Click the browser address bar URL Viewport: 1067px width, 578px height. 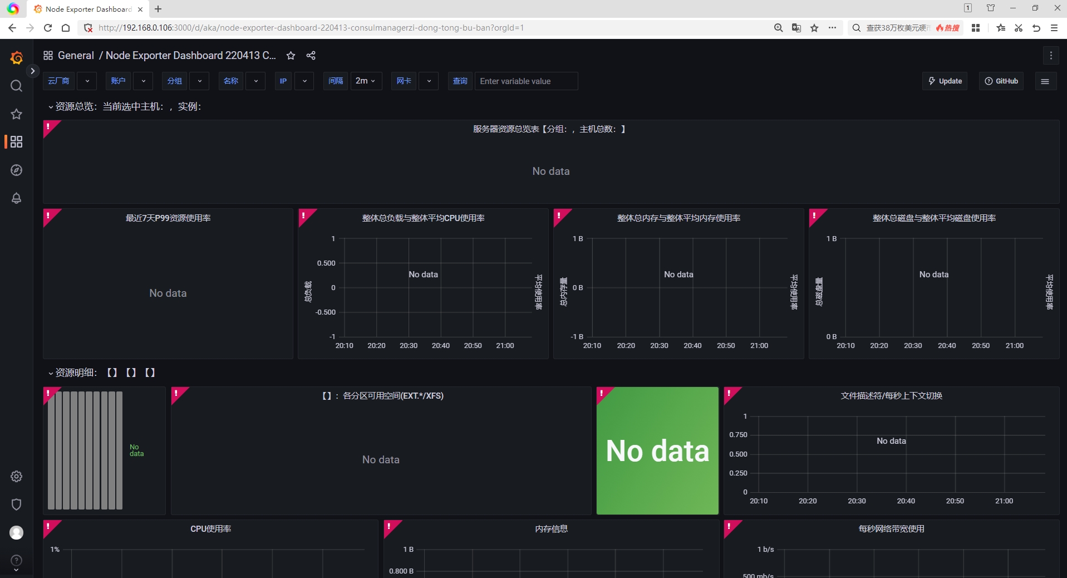click(x=311, y=28)
